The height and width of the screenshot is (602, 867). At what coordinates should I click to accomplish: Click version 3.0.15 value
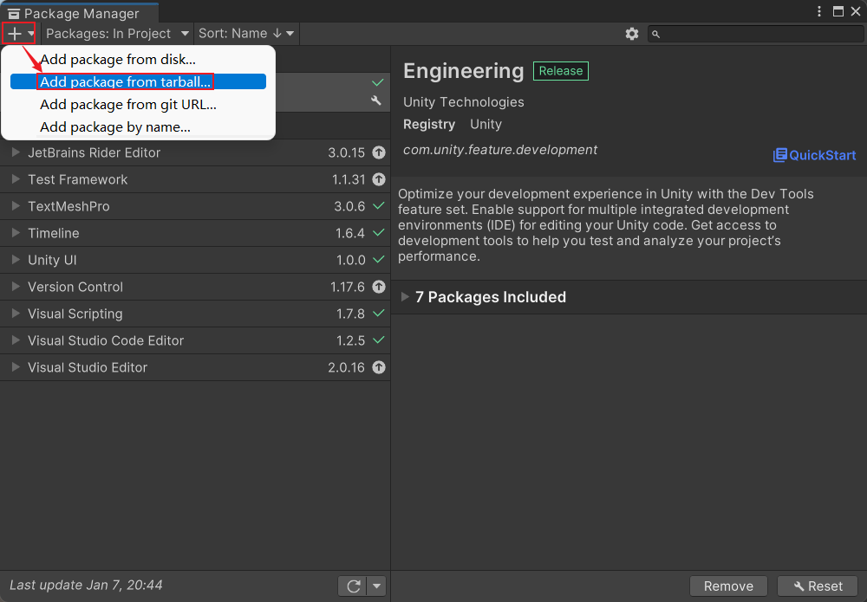(x=346, y=152)
